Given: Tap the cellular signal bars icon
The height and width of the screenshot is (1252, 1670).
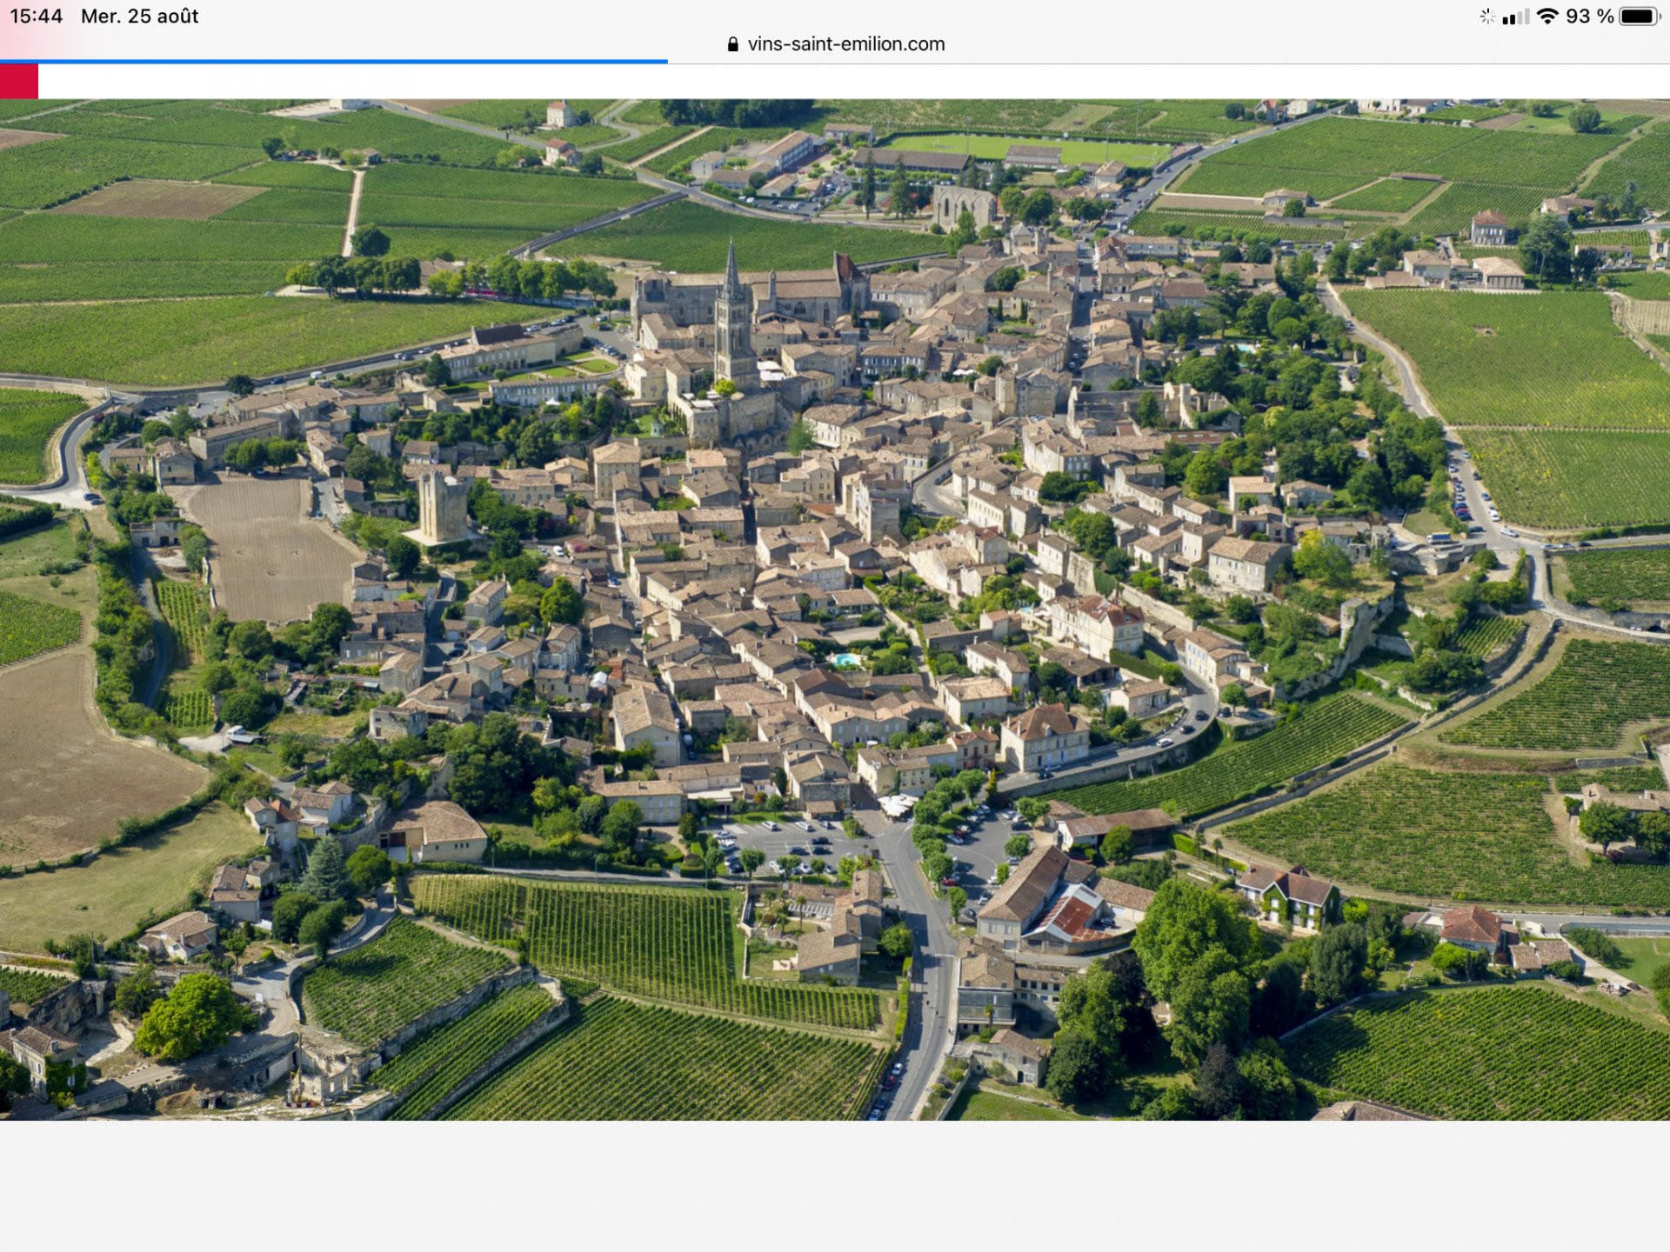Looking at the screenshot, I should 1515,17.
